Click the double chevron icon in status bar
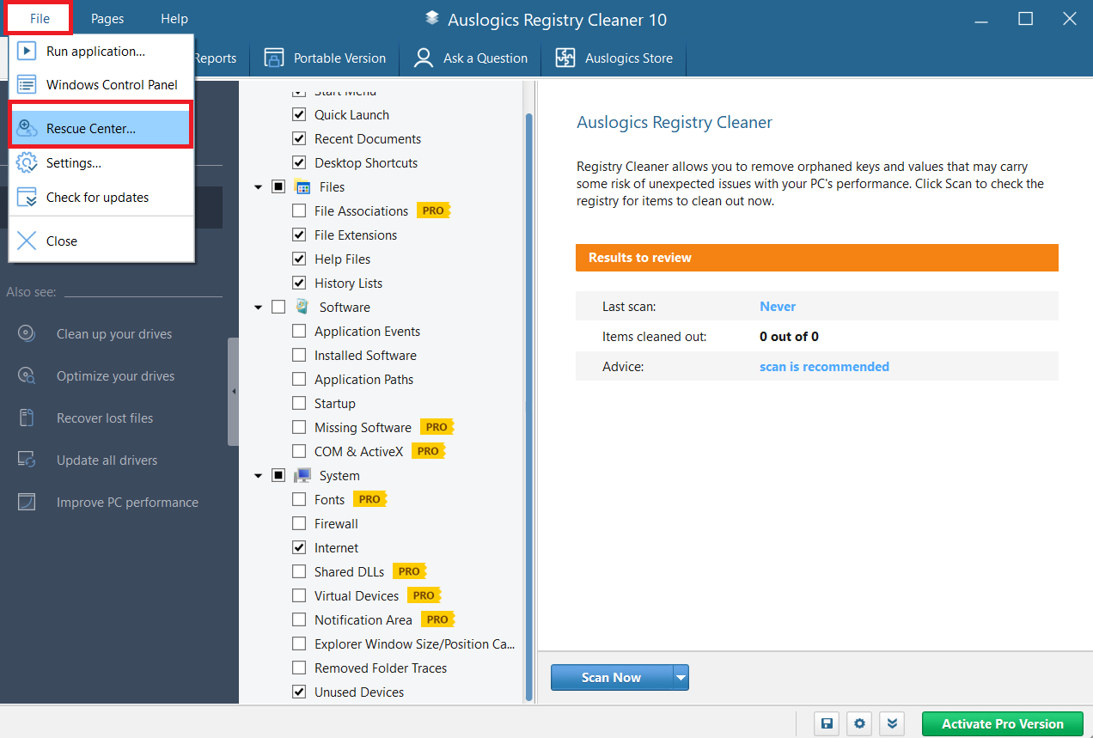The height and width of the screenshot is (738, 1093). click(893, 723)
